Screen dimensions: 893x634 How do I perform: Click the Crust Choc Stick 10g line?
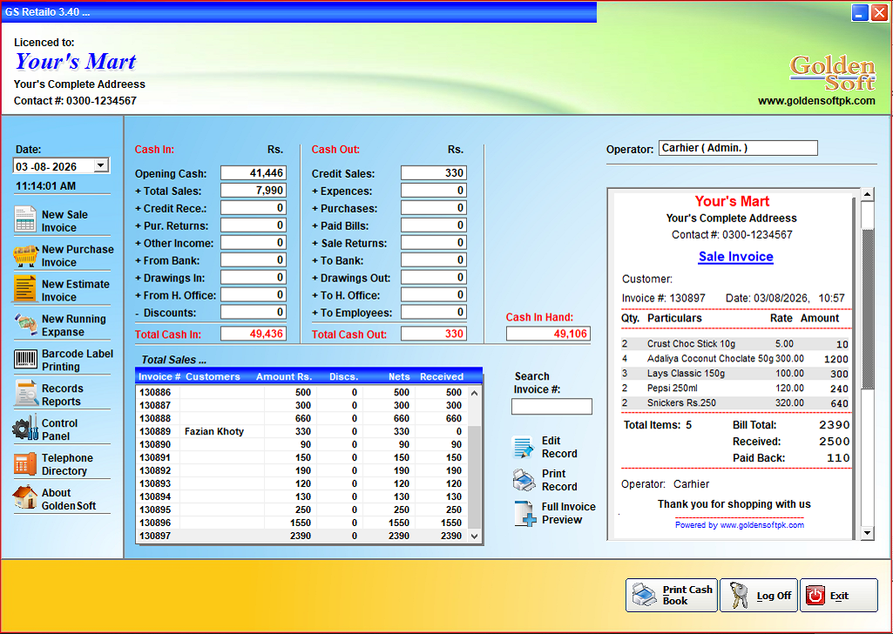pos(735,344)
